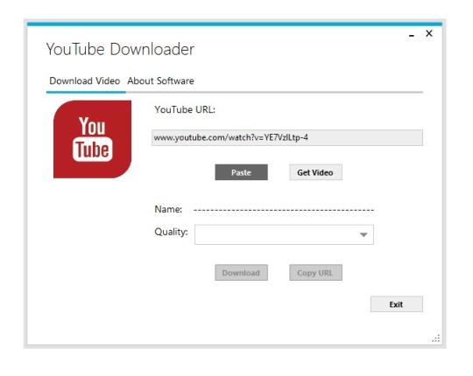473x376 pixels.
Task: Click the Download button
Action: (242, 273)
